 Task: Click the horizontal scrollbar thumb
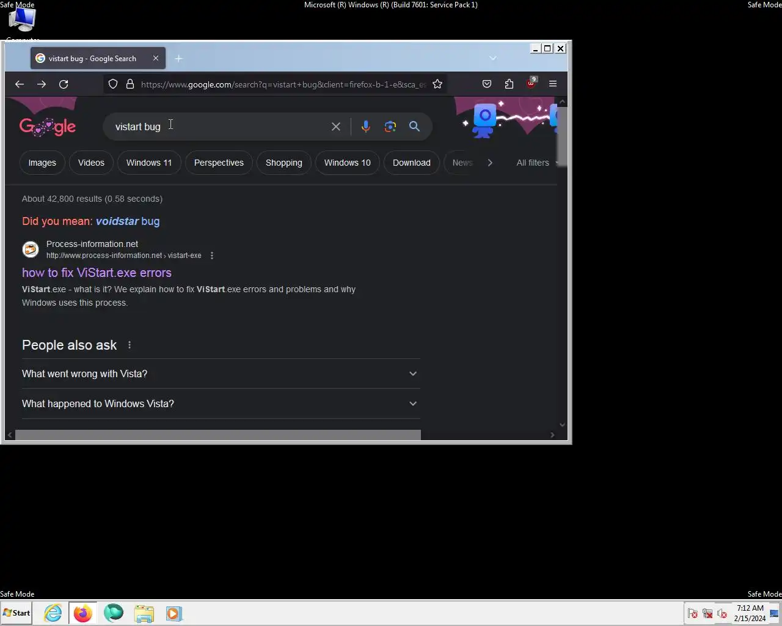(218, 435)
